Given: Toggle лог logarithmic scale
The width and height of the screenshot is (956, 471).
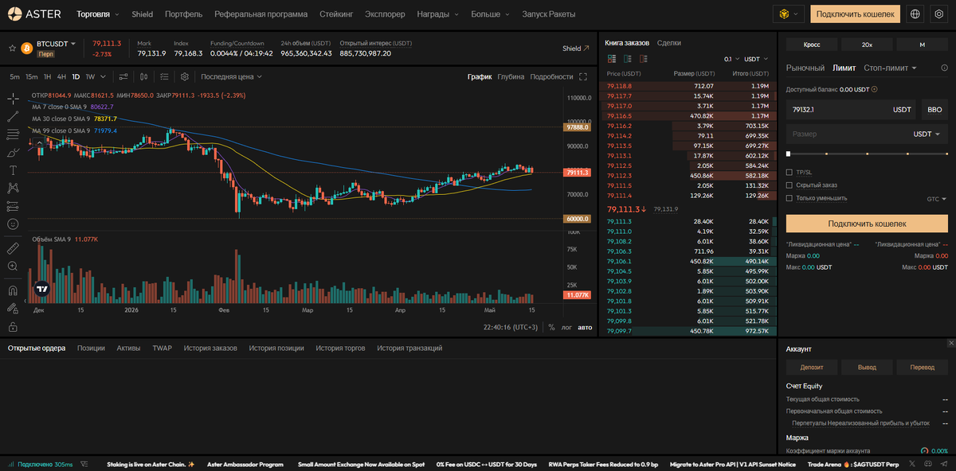Looking at the screenshot, I should click(566, 327).
